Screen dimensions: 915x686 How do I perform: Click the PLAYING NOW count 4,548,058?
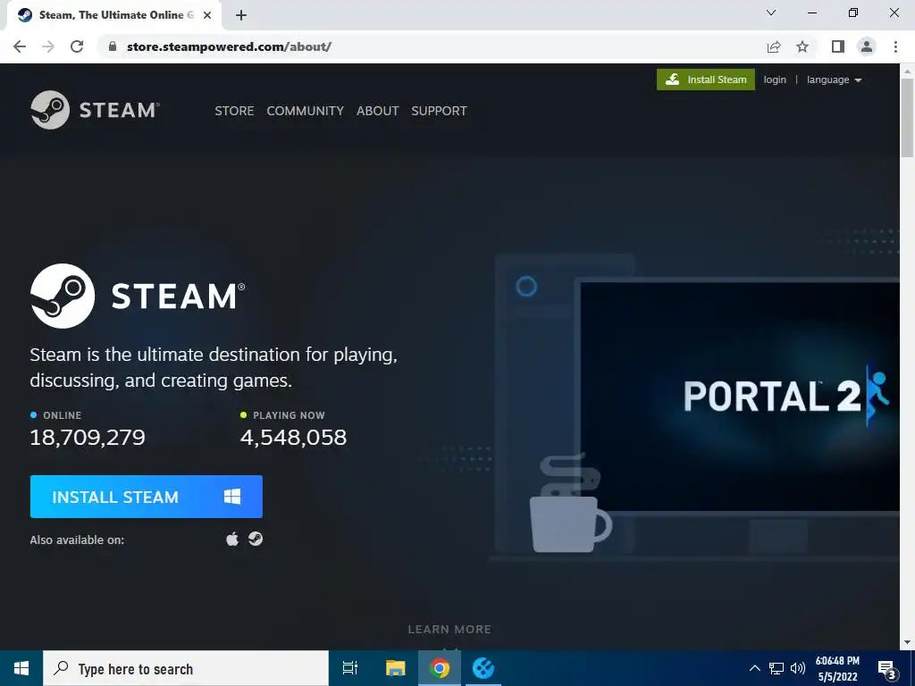coord(293,437)
